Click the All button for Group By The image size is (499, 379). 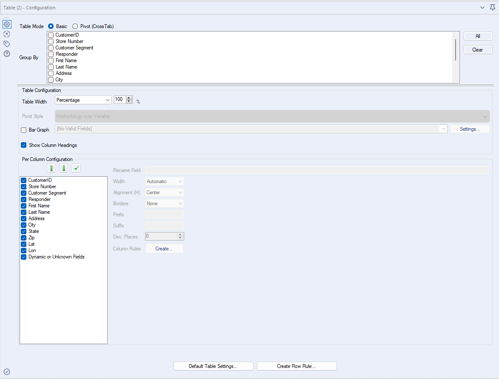point(478,36)
